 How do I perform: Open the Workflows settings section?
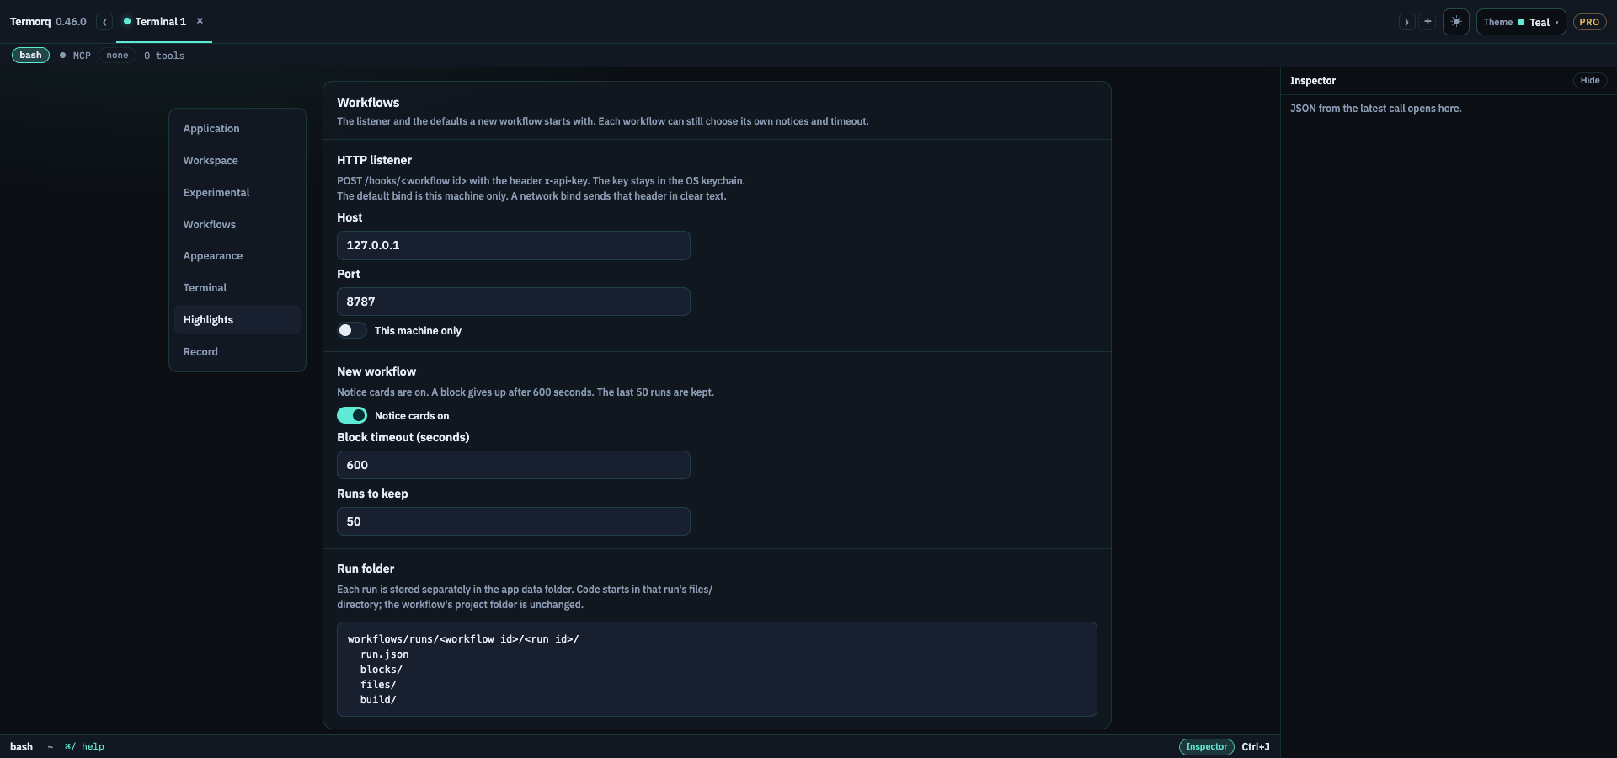[x=237, y=225]
